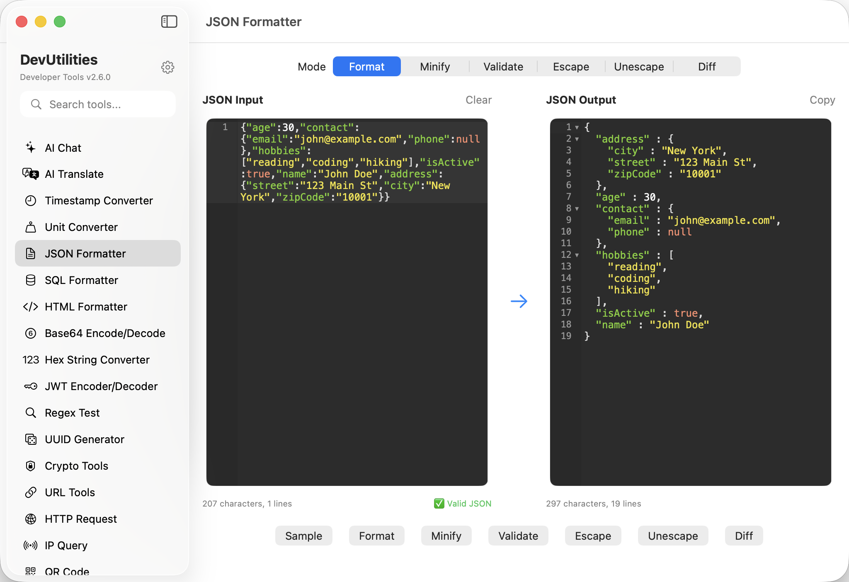Collapse the "contact" object on line 8
Image resolution: width=849 pixels, height=582 pixels.
pos(577,209)
